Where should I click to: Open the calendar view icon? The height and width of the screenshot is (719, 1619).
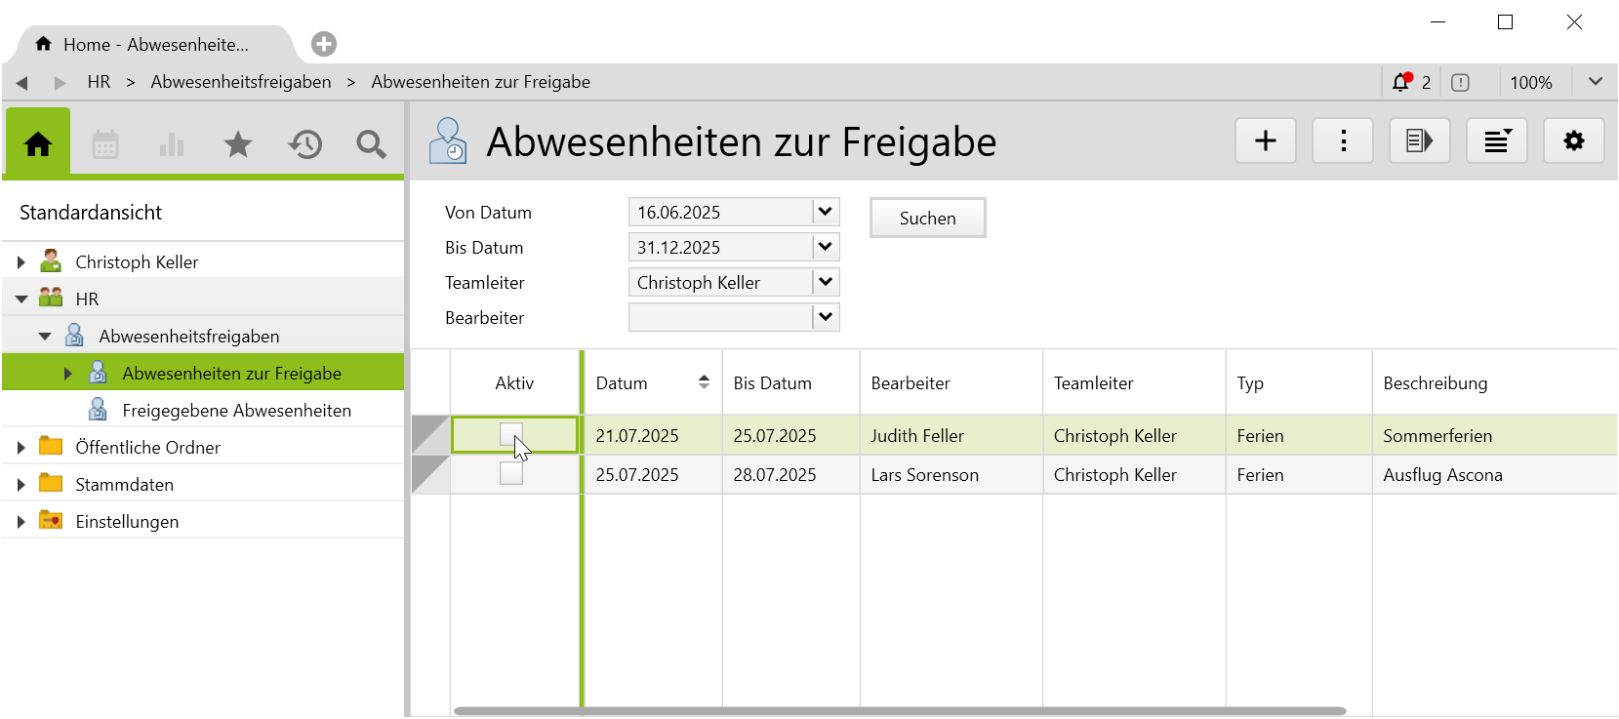[x=105, y=145]
